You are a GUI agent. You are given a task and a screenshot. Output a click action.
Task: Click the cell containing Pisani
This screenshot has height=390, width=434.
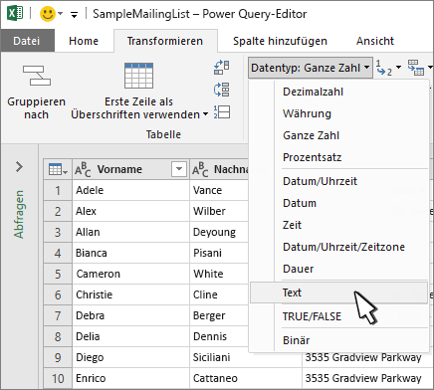[x=219, y=253]
